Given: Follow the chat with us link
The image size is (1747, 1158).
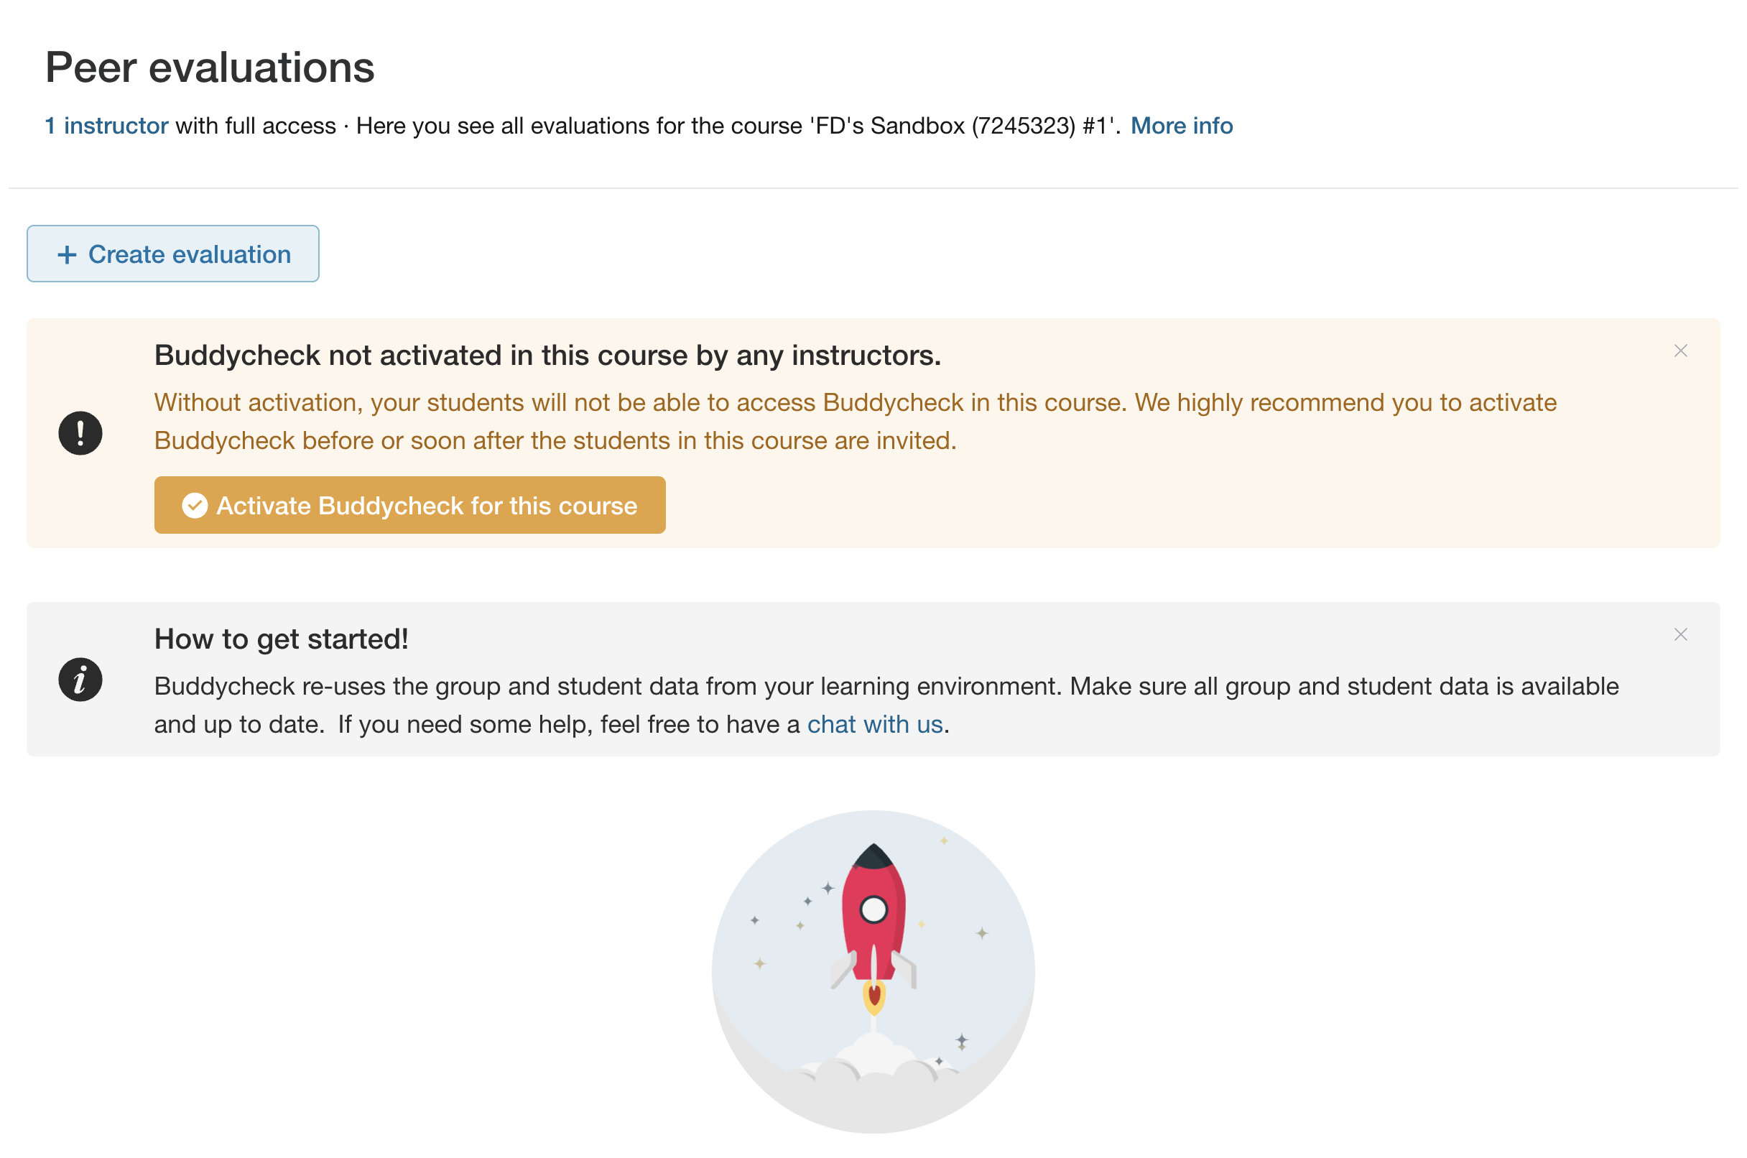Looking at the screenshot, I should point(875,724).
